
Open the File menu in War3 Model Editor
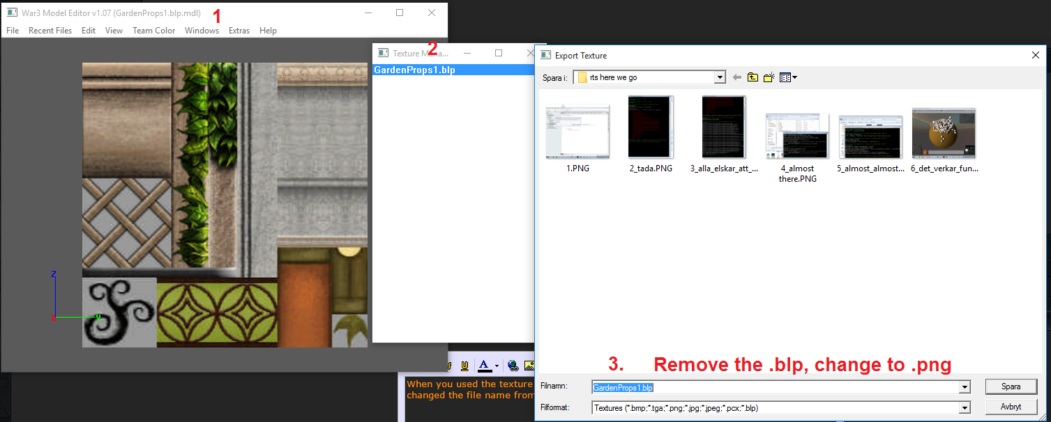point(13,31)
